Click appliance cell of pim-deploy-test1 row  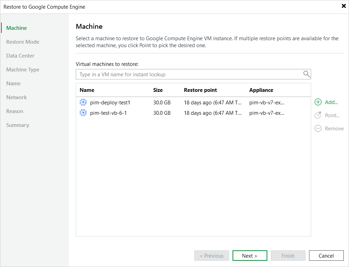[x=267, y=102]
